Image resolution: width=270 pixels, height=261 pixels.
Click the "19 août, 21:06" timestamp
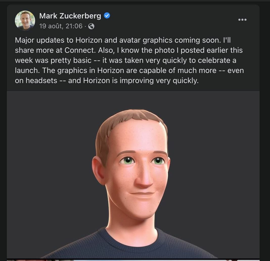point(61,26)
